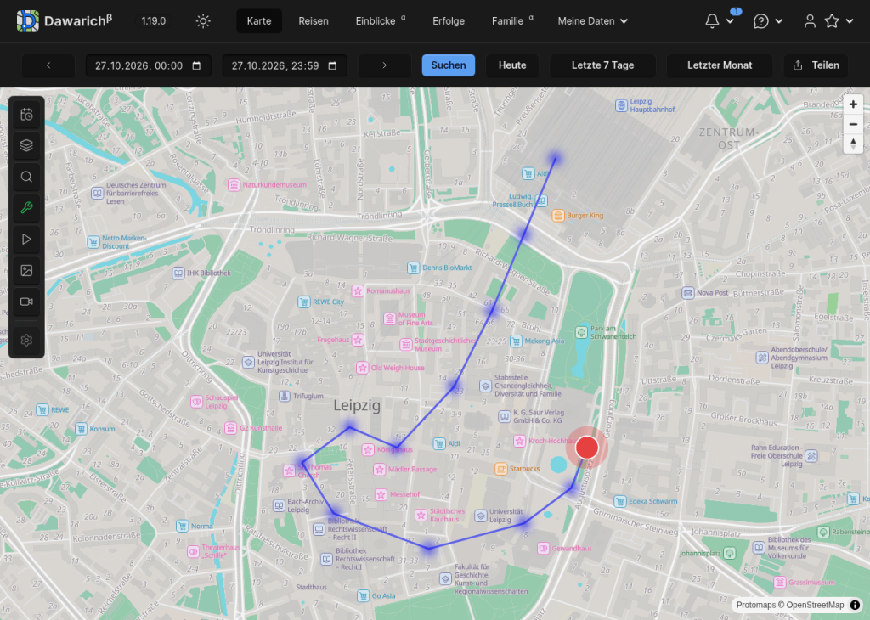Open start date calendar picker
This screenshot has height=620, width=870.
[x=196, y=65]
